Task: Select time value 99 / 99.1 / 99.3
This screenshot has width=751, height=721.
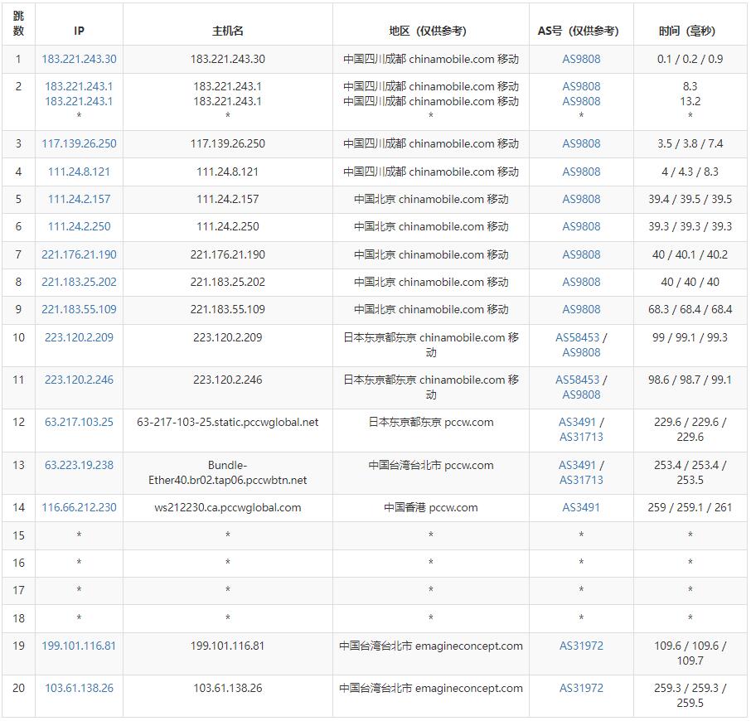Action: [690, 337]
